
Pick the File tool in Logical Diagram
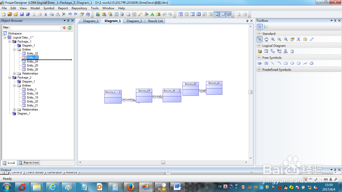pos(292,51)
